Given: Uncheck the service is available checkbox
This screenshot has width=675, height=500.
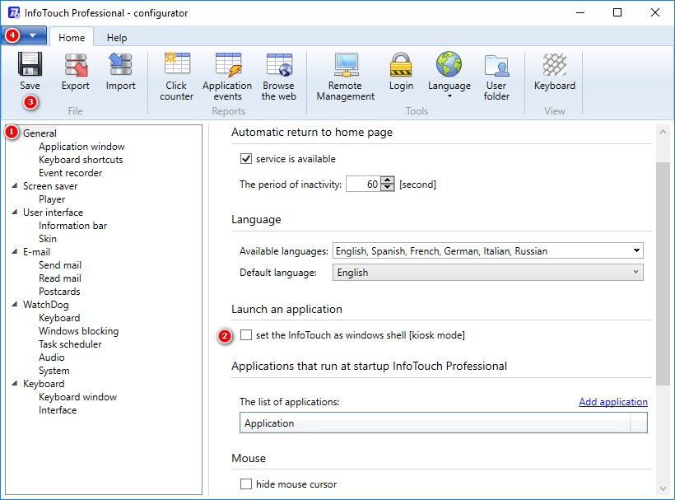Looking at the screenshot, I should pyautogui.click(x=246, y=159).
